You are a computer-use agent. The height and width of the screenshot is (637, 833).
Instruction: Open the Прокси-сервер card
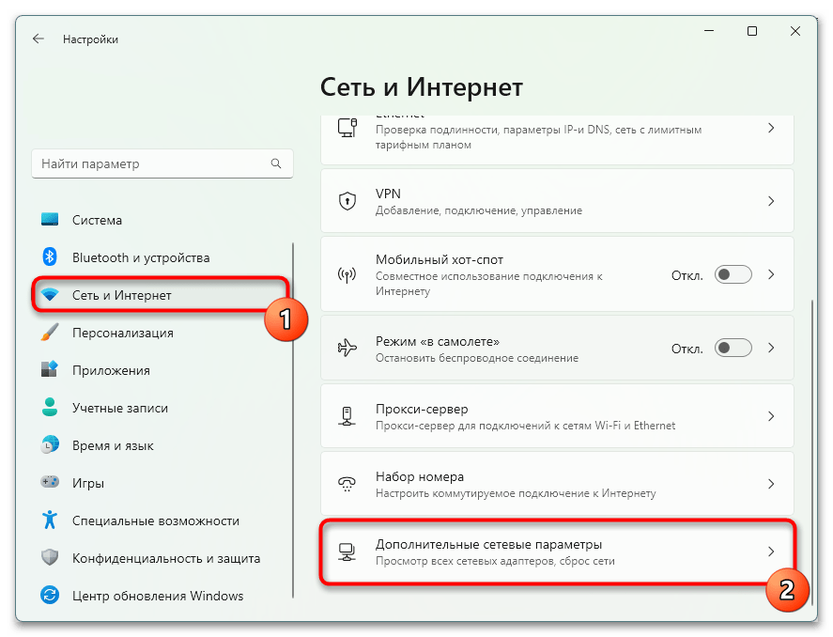[557, 416]
